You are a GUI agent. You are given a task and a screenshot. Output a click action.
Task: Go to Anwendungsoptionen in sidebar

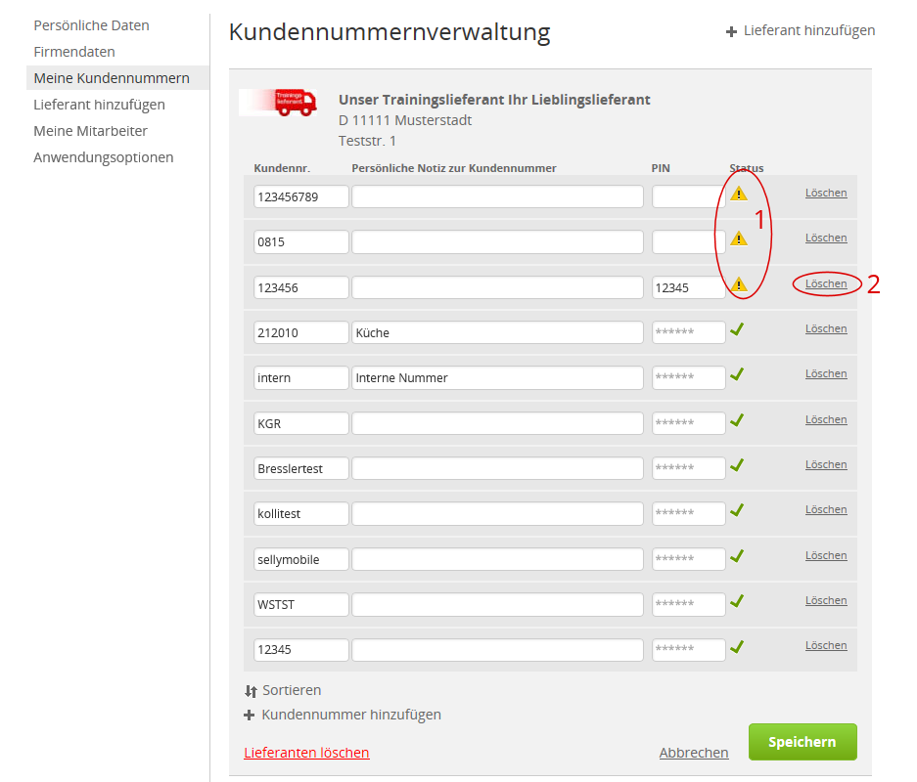[103, 157]
